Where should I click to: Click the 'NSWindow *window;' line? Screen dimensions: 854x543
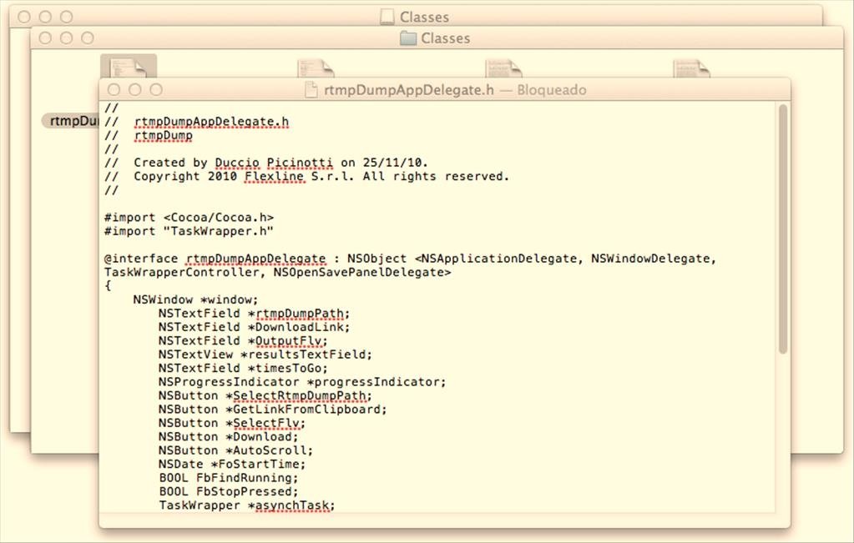(x=195, y=299)
